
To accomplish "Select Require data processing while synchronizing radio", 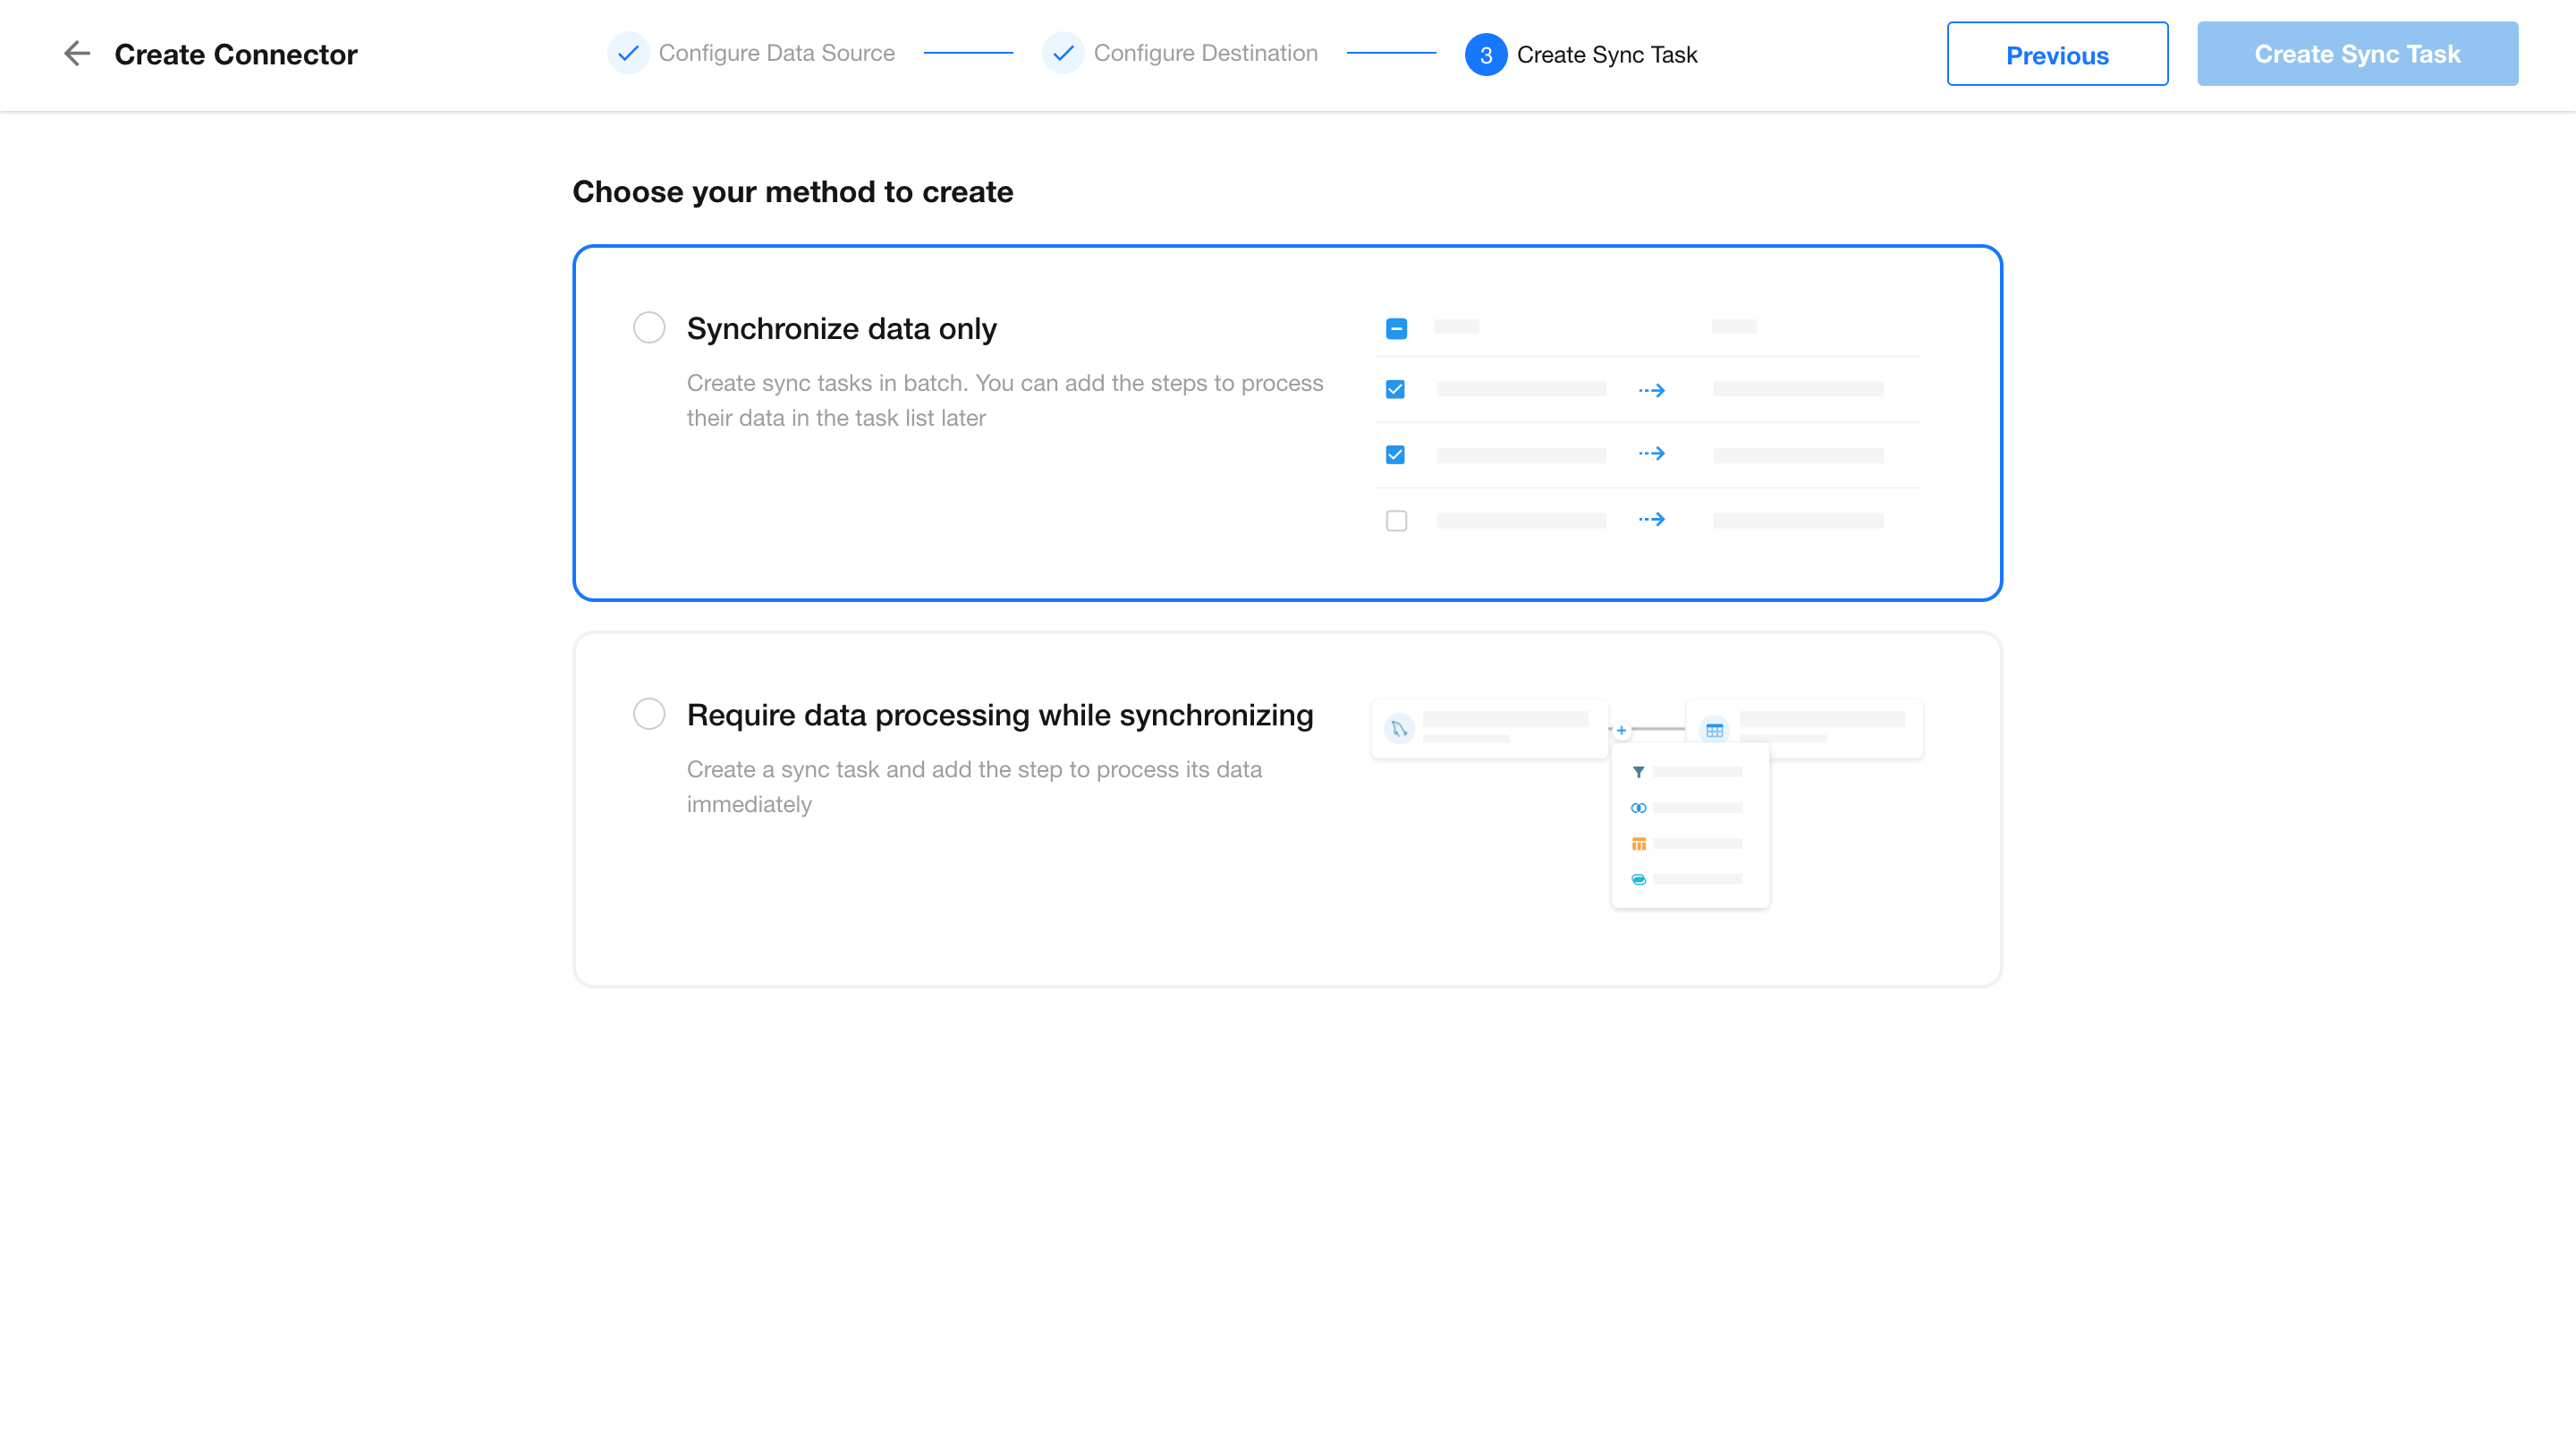I will click(x=649, y=714).
